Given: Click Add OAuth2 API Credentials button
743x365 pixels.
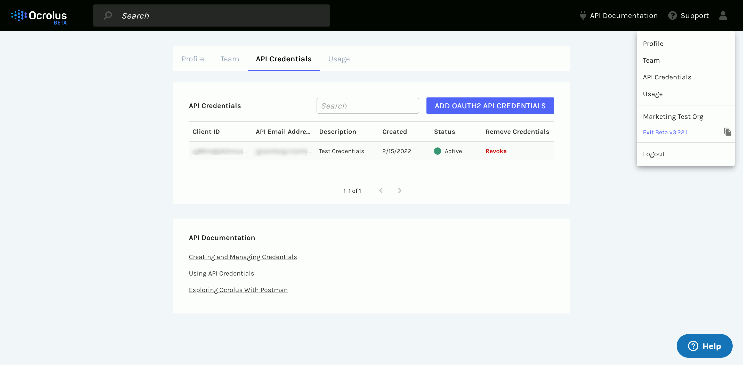Looking at the screenshot, I should [x=490, y=106].
